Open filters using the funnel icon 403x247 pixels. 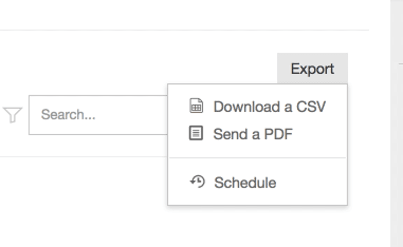(x=12, y=115)
